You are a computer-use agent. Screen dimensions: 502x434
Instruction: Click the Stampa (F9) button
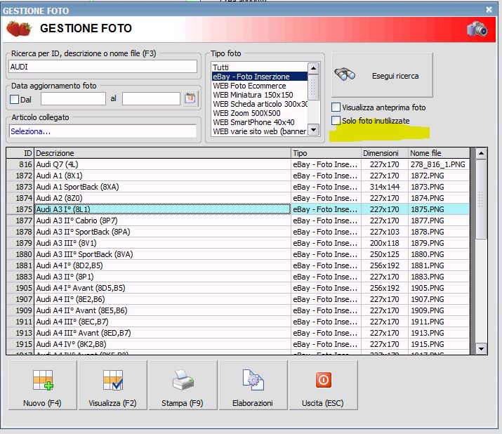[183, 385]
